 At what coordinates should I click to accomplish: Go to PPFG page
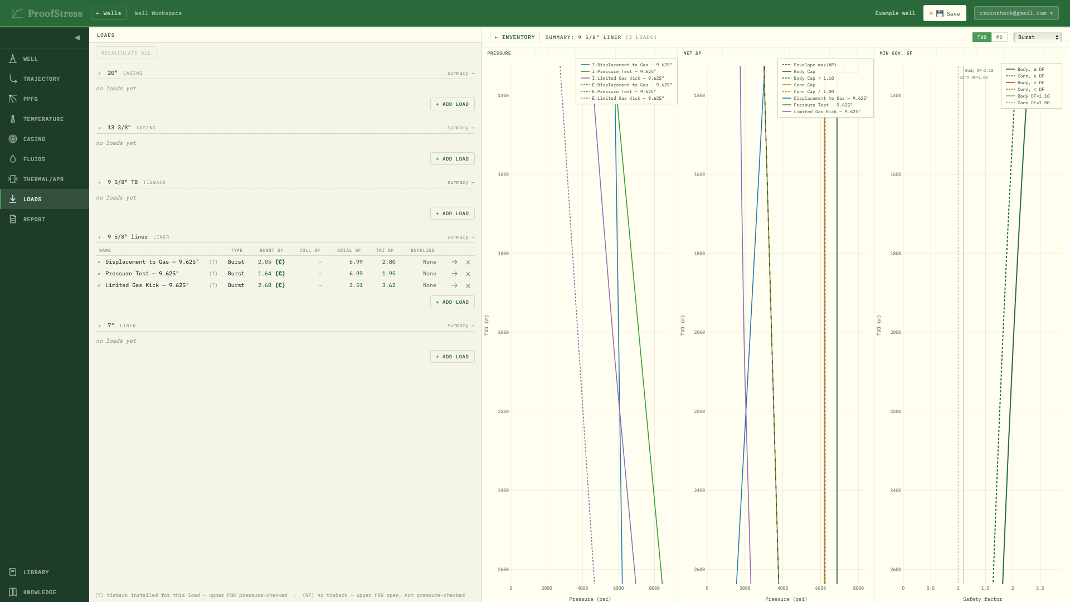coord(45,99)
